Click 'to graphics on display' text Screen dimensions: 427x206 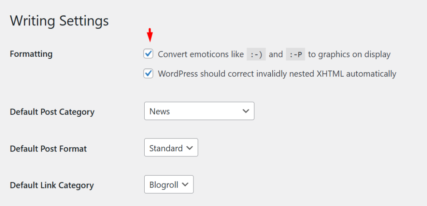click(x=349, y=54)
